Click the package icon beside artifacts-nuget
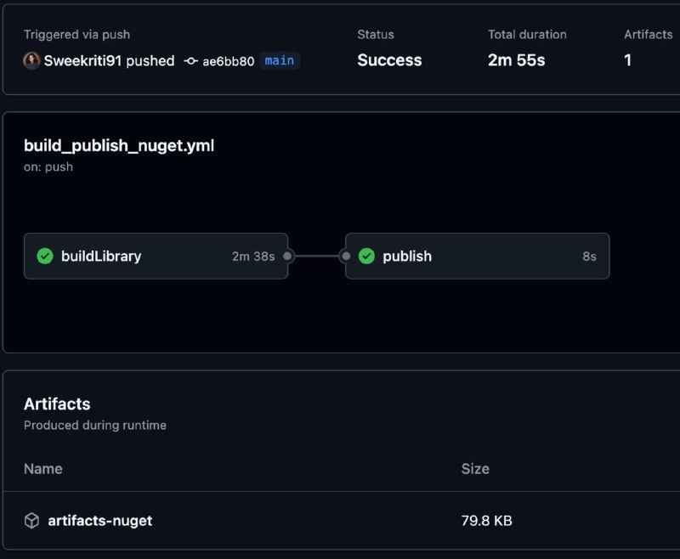This screenshot has height=559, width=680. (x=31, y=521)
